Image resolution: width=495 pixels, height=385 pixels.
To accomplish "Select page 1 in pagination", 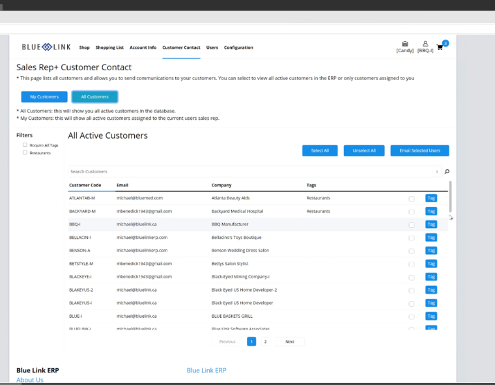I will click(251, 341).
